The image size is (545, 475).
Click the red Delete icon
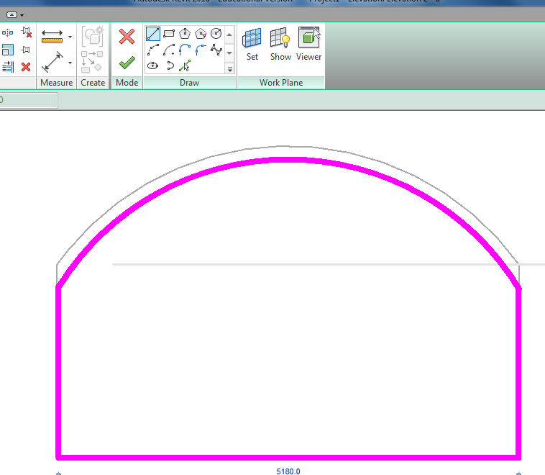[x=26, y=67]
